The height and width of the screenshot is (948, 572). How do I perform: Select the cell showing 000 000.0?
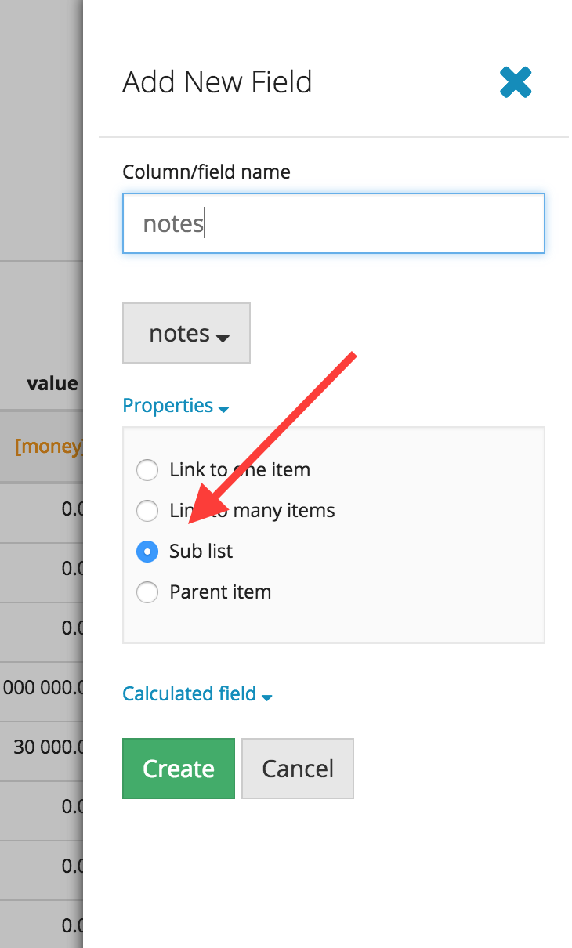point(42,687)
